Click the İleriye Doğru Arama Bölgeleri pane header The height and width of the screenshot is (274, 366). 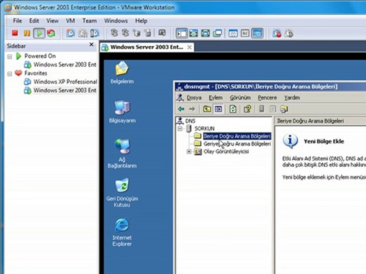[321, 121]
